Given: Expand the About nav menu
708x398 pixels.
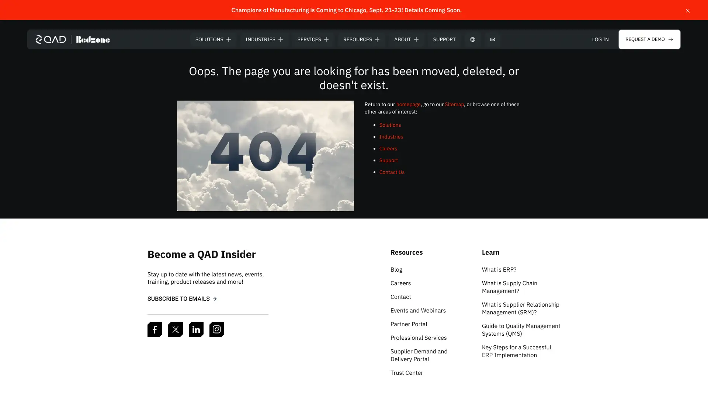Looking at the screenshot, I should [x=406, y=39].
